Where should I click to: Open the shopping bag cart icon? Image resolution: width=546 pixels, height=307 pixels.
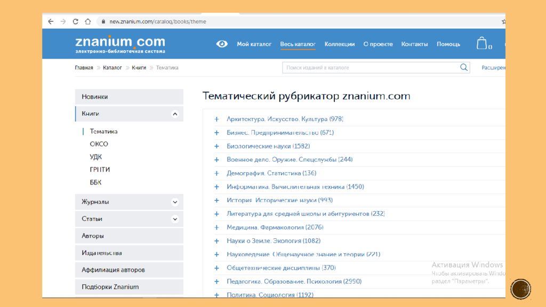482,44
